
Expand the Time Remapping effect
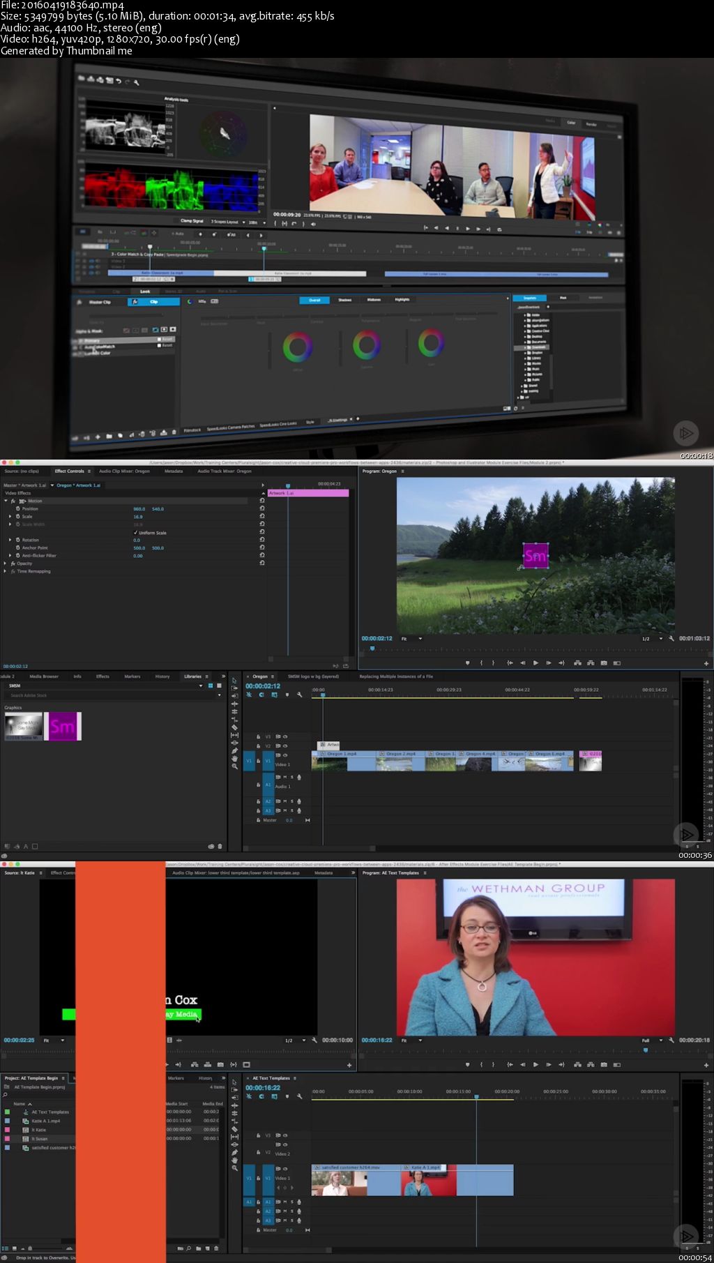point(6,571)
